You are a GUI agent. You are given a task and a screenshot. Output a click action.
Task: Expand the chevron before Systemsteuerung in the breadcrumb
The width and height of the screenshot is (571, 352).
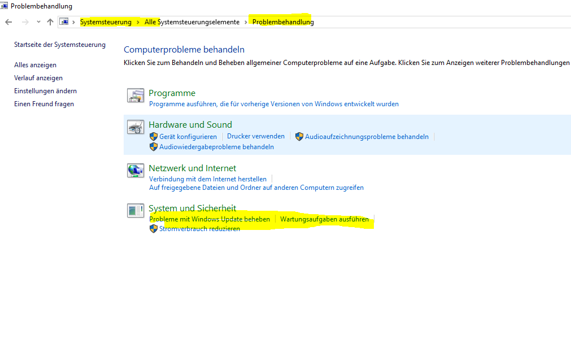tap(73, 22)
